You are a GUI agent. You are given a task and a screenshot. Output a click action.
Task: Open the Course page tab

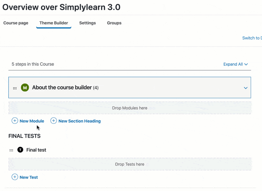pyautogui.click(x=16, y=23)
